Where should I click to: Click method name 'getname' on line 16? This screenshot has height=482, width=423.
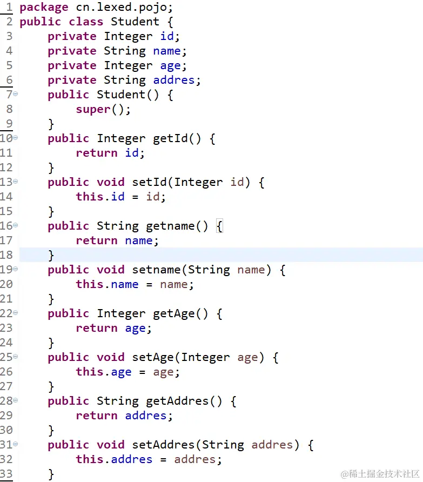(x=170, y=226)
